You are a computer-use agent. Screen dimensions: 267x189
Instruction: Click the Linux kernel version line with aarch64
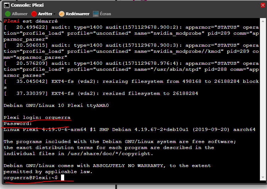pyautogui.click(x=129, y=130)
